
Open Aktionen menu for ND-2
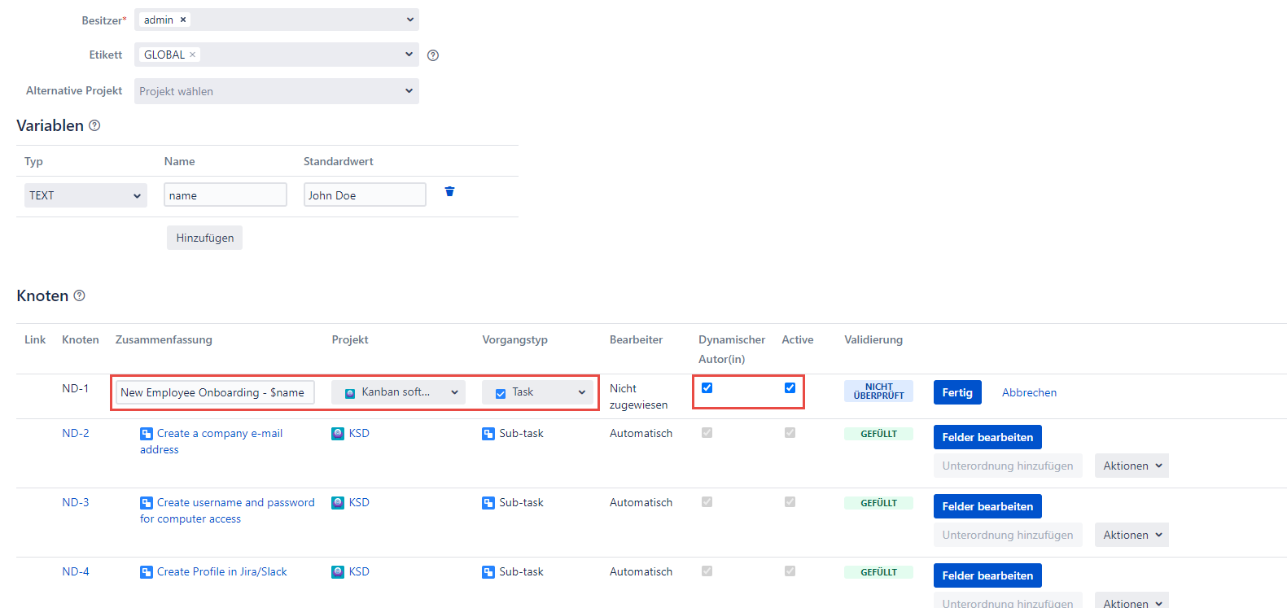pyautogui.click(x=1132, y=466)
